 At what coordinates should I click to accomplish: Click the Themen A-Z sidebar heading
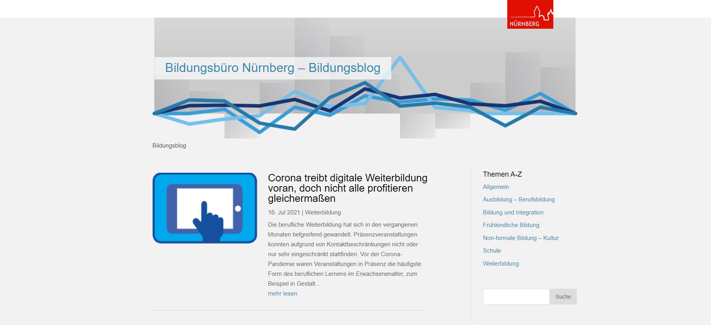pos(502,174)
